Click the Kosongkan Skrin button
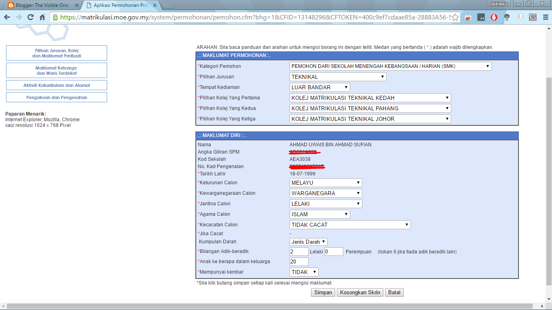 click(360, 292)
